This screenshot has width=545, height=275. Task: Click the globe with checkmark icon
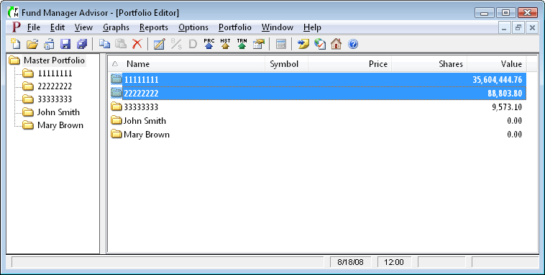320,44
